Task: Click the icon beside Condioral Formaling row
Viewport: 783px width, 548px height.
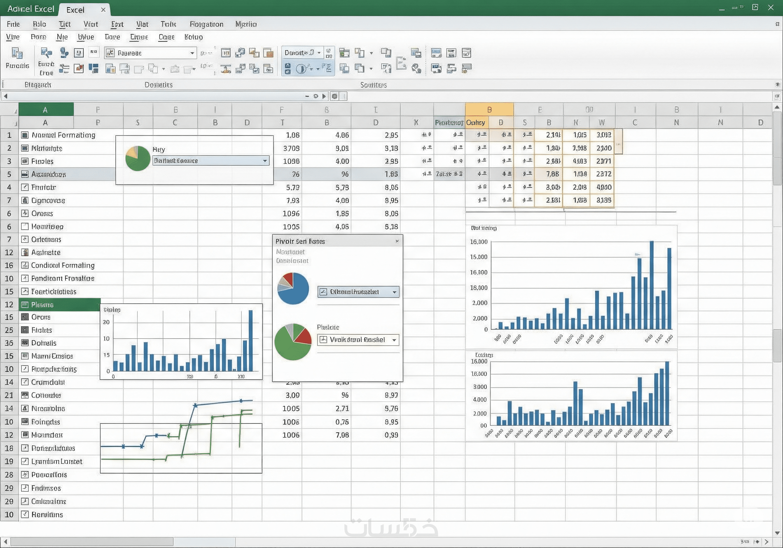Action: click(24, 265)
